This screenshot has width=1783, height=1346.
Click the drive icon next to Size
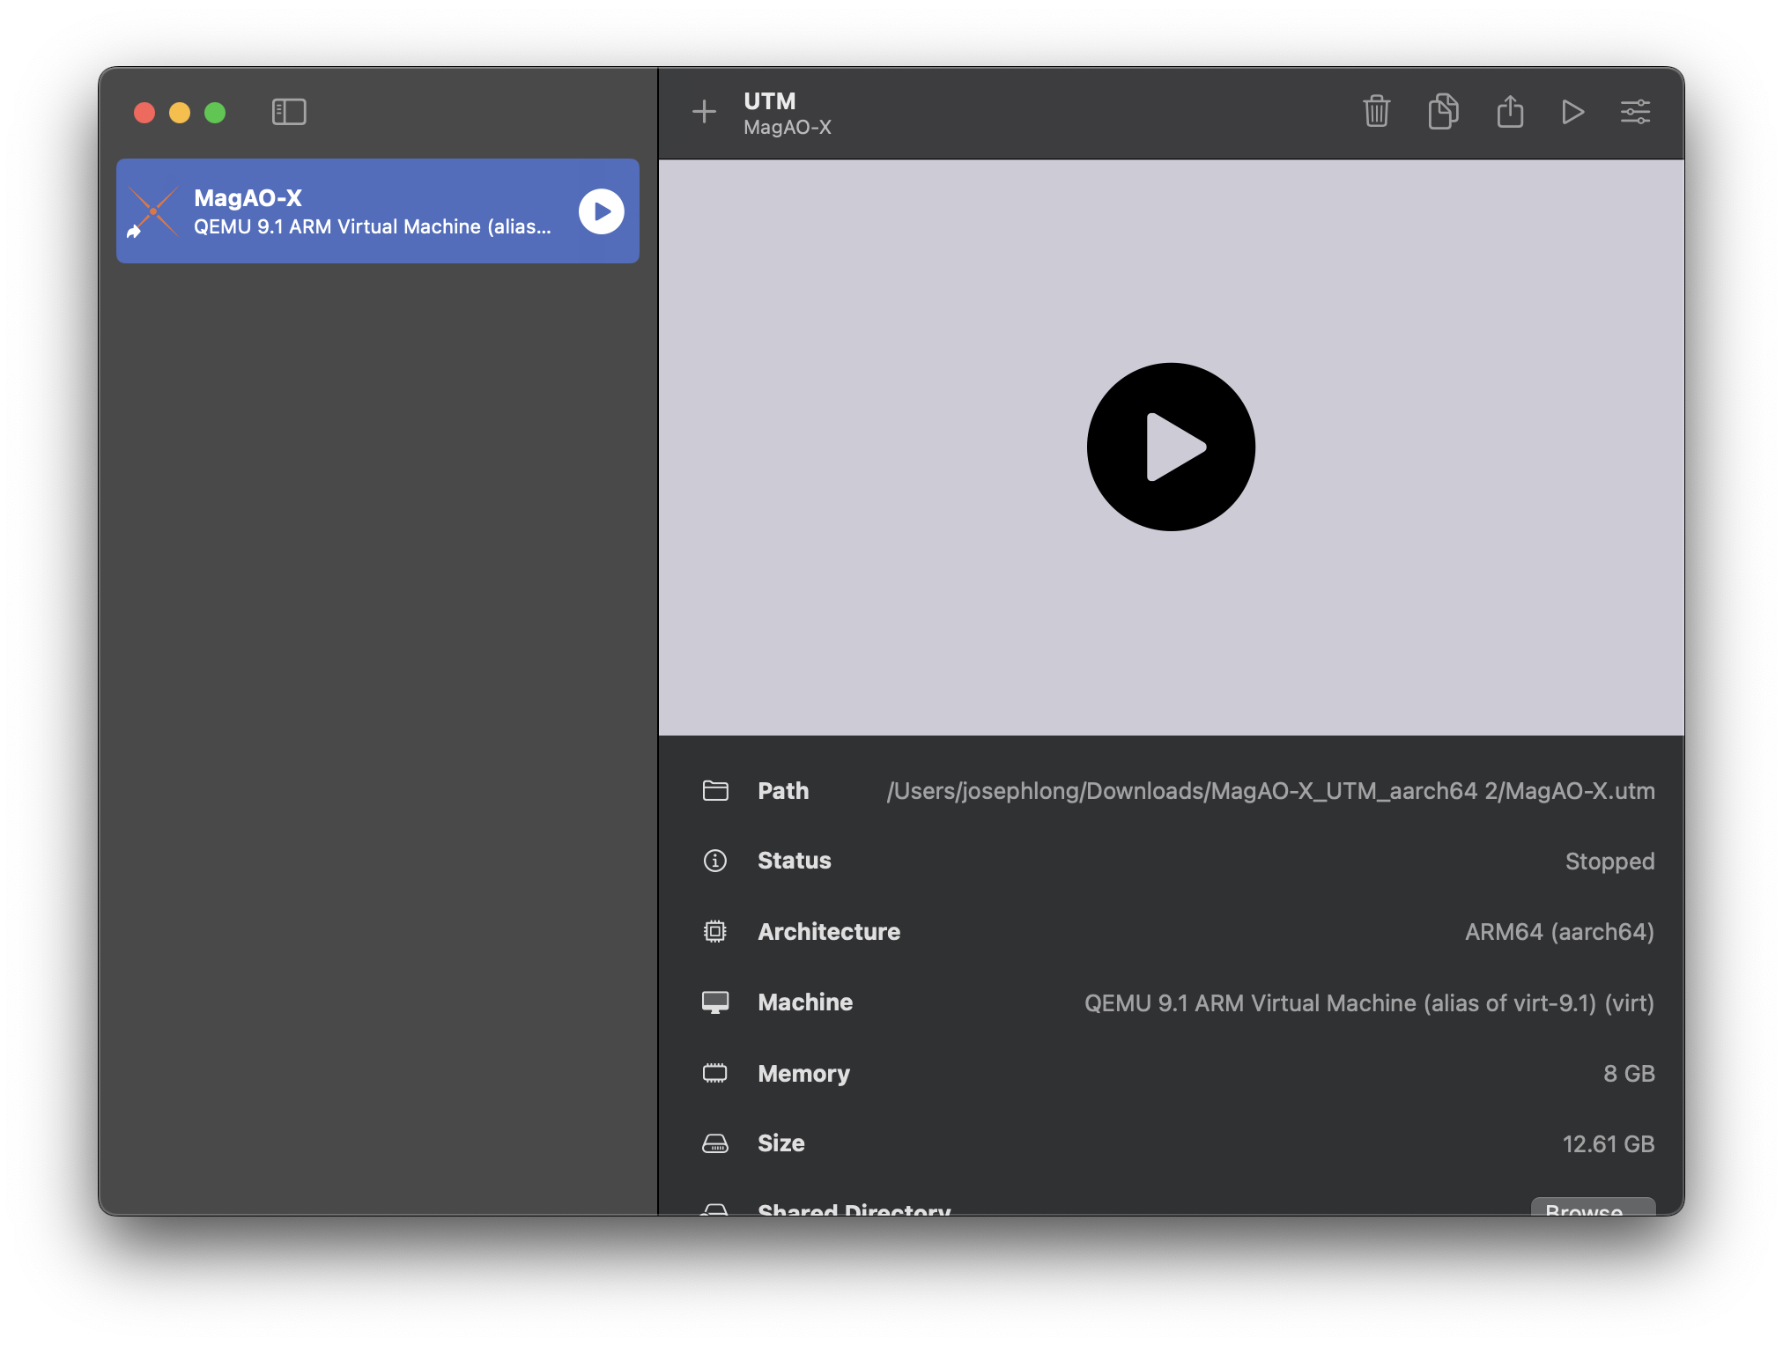click(x=715, y=1143)
